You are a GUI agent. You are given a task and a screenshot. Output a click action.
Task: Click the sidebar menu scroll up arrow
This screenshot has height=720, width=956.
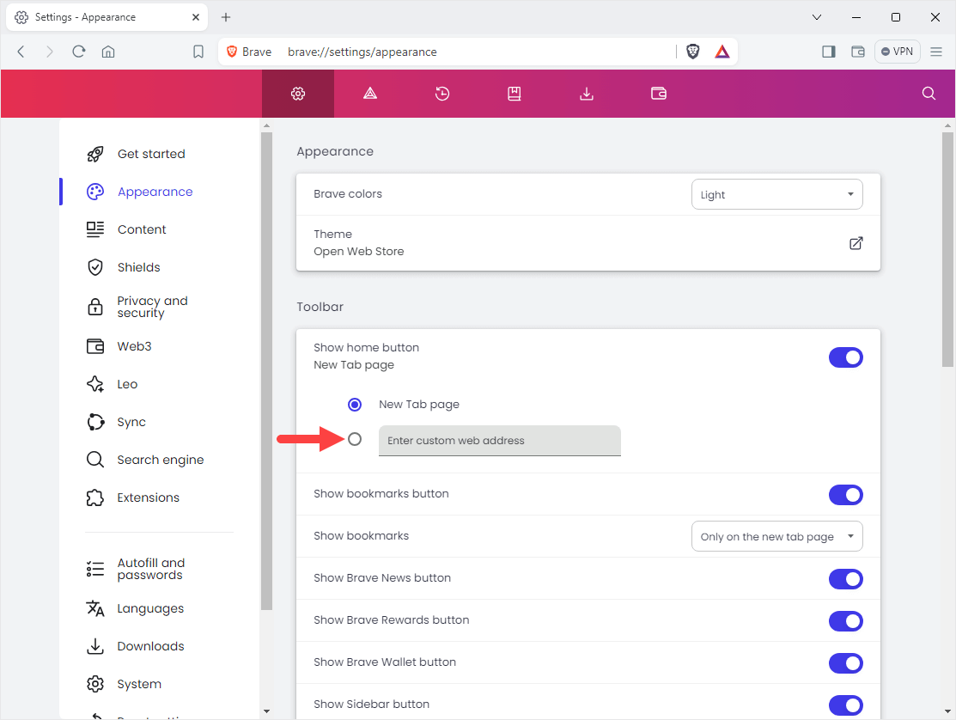(266, 126)
